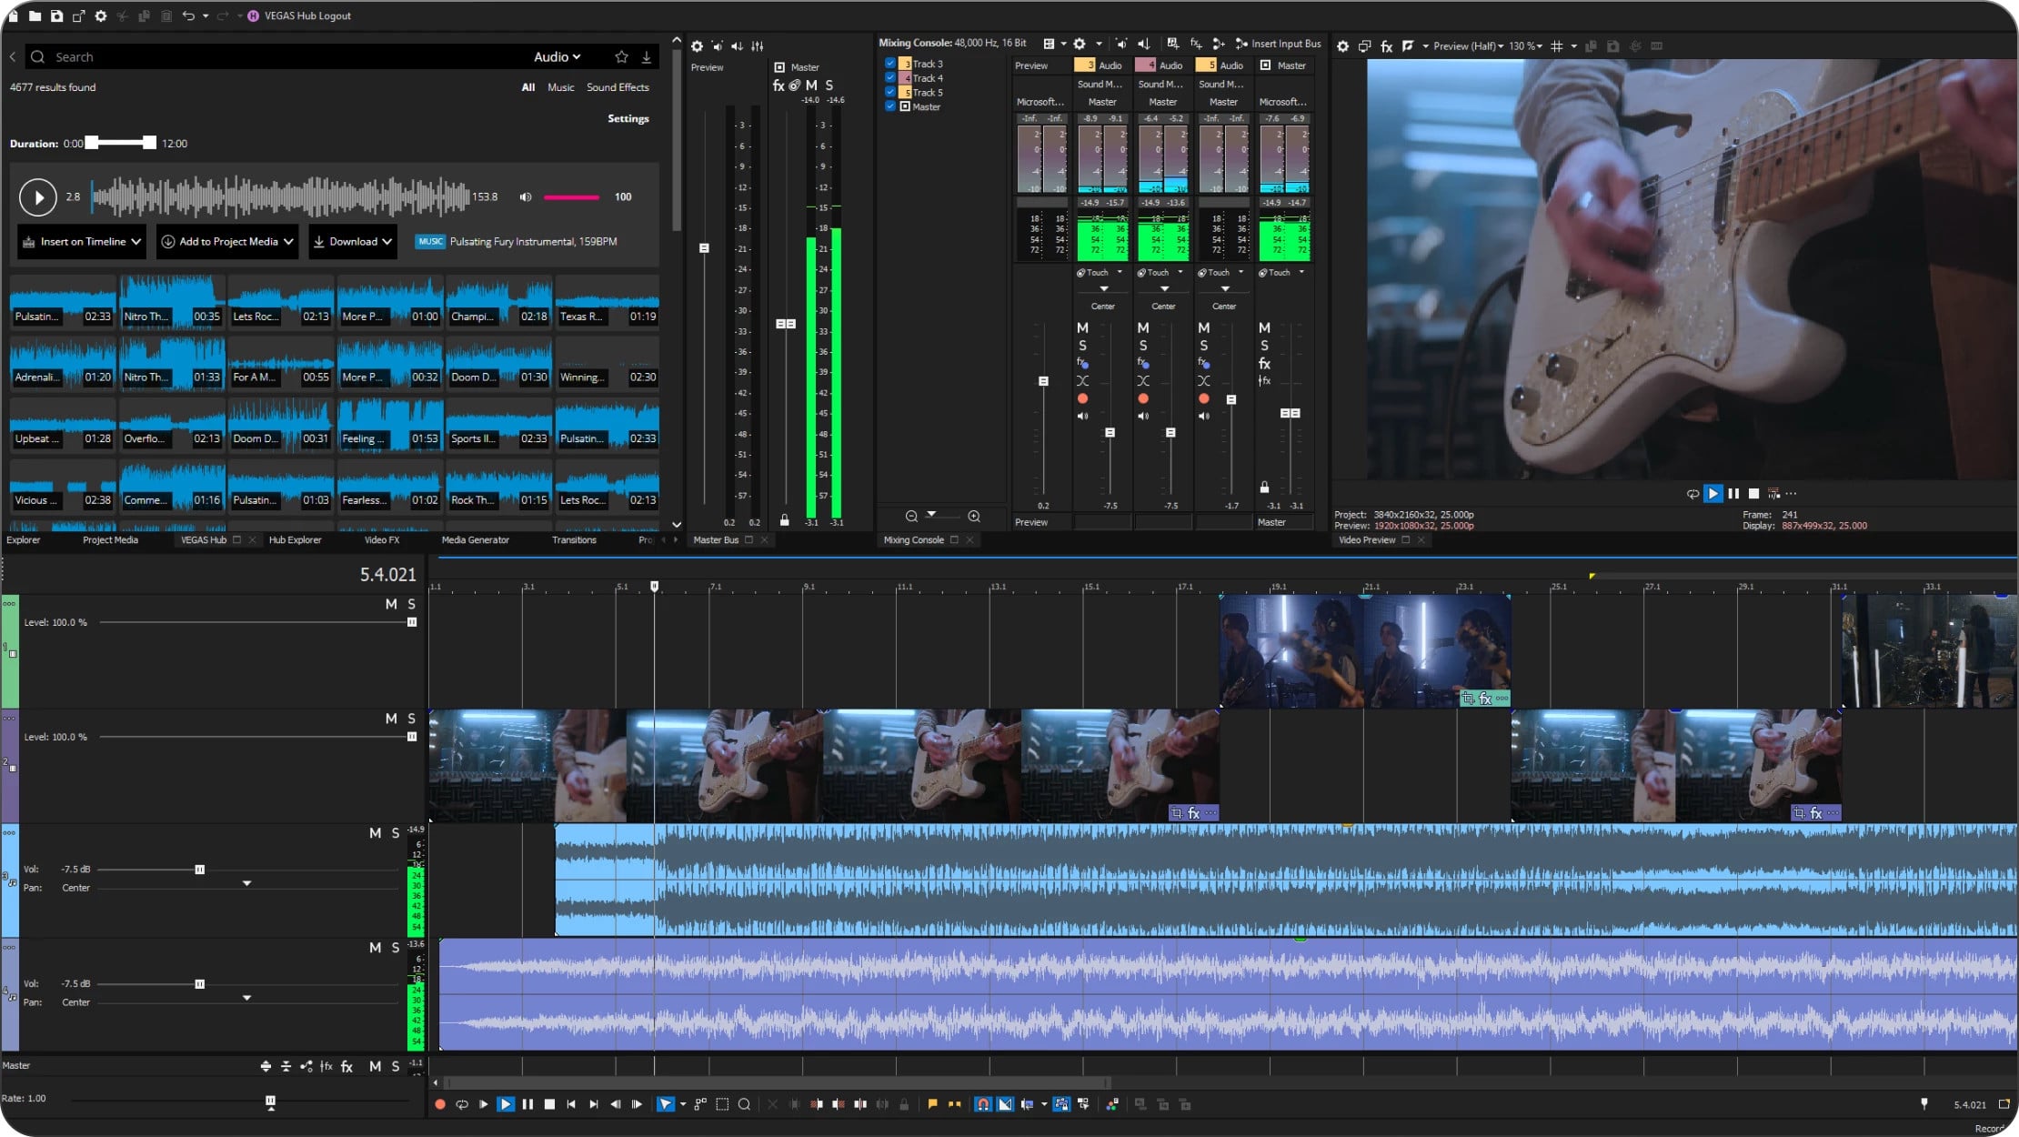
Task: Click the fx icon in Video Preview toolbar
Action: [x=1386, y=45]
